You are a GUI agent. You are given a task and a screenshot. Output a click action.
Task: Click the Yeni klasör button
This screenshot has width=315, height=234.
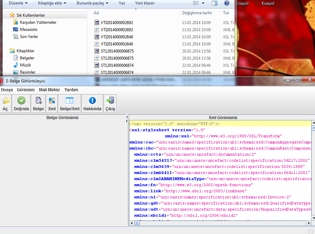pos(145,3)
